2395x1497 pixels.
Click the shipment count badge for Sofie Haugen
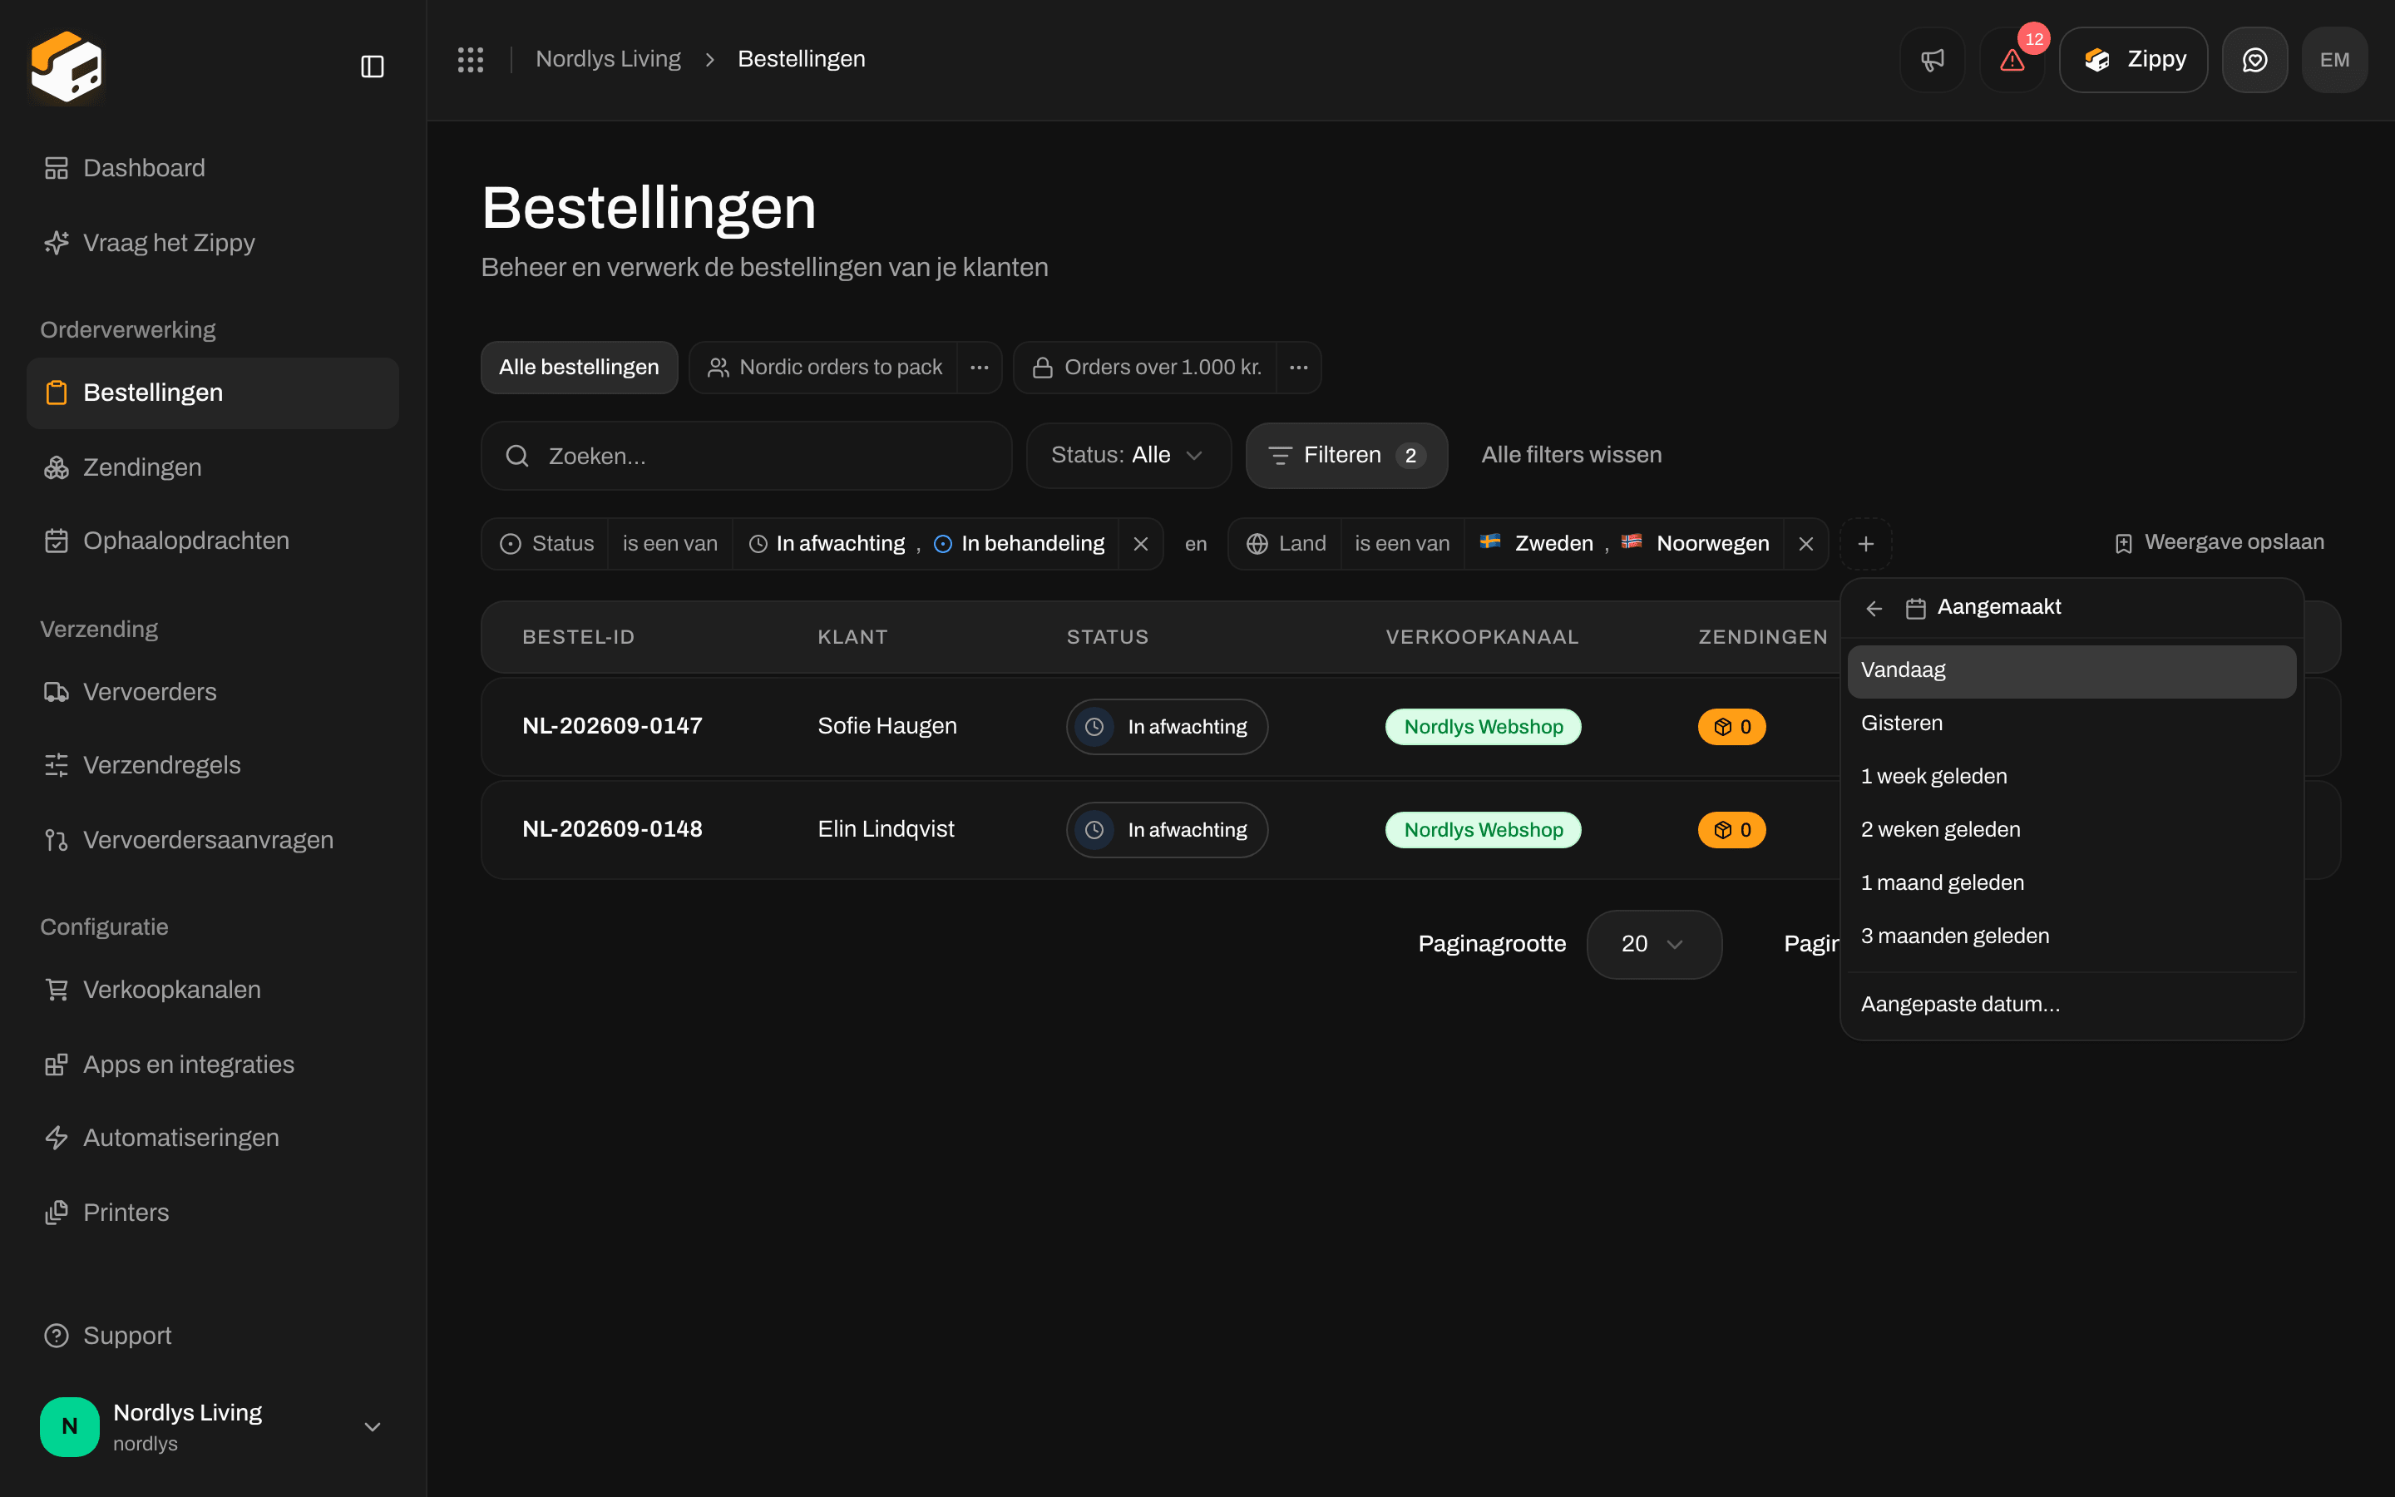tap(1732, 727)
